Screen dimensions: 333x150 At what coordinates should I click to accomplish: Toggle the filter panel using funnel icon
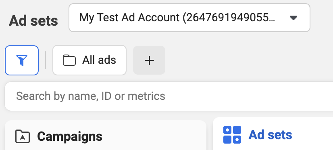coord(22,61)
